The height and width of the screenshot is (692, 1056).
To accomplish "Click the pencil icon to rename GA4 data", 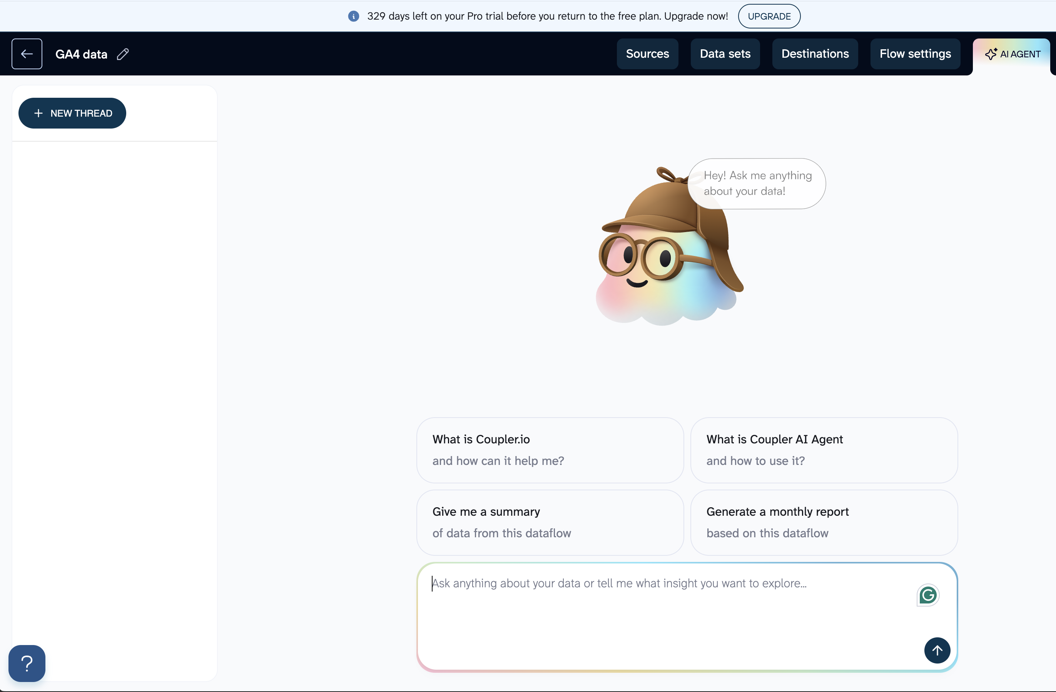I will (123, 54).
